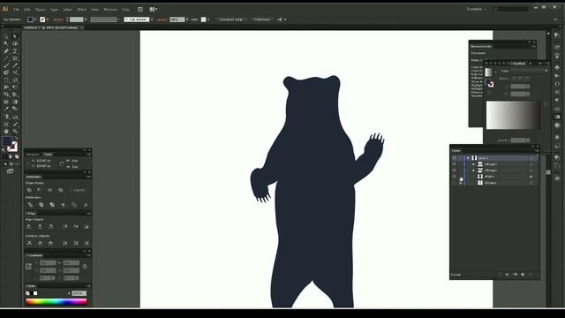Click the search field in top bar
This screenshot has height=318, width=565.
(511, 9)
